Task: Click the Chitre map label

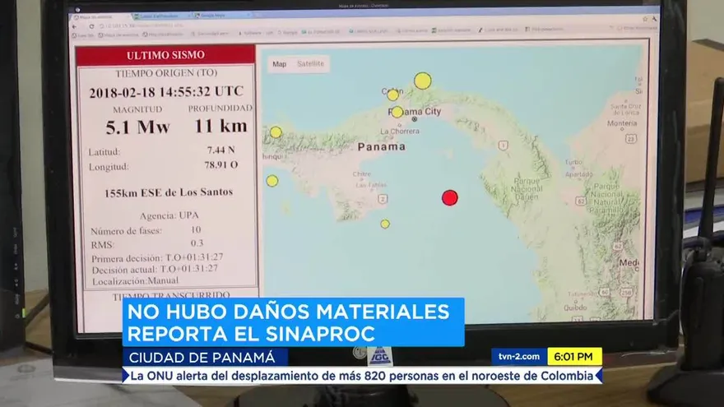Action: [361, 174]
